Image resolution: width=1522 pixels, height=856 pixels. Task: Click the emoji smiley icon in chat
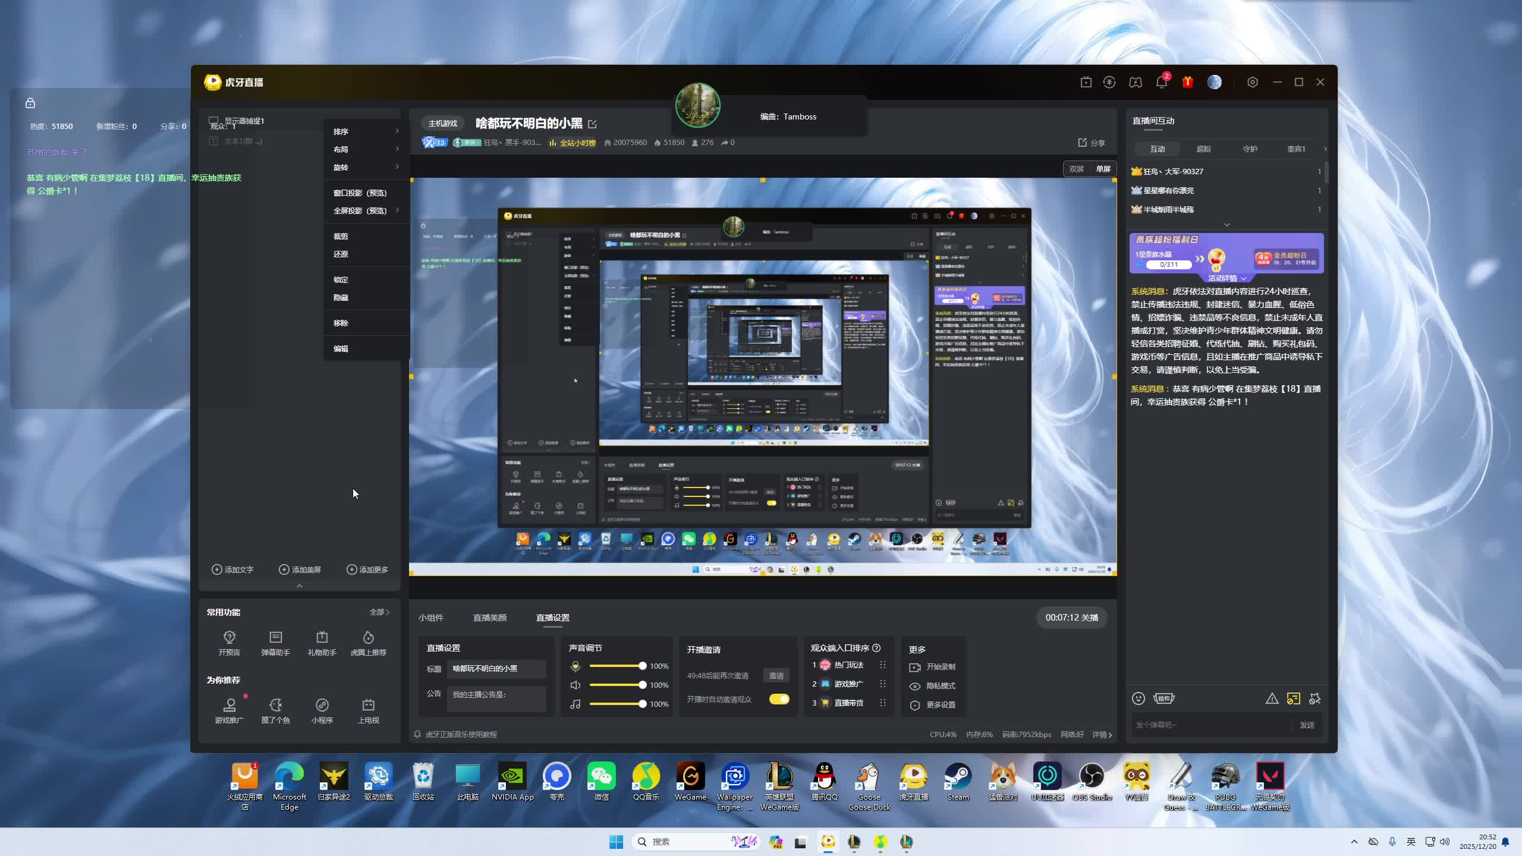pos(1138,698)
